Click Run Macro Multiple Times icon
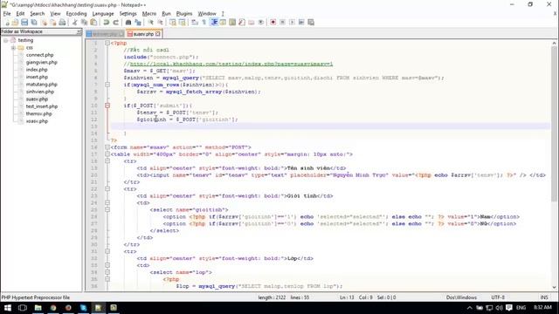The image size is (559, 314). click(301, 22)
